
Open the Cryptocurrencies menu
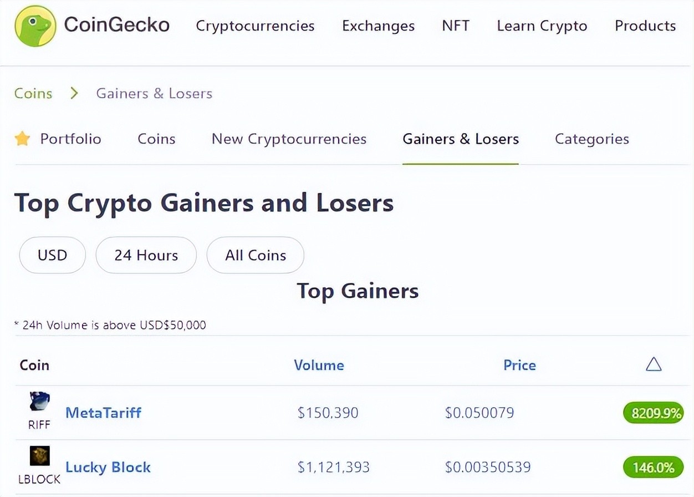point(255,26)
